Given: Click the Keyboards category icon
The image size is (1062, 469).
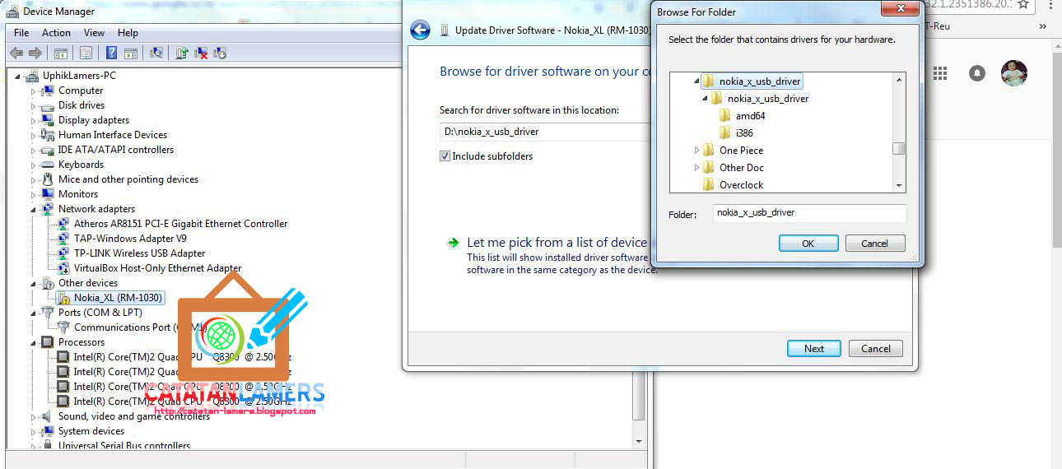Looking at the screenshot, I should pyautogui.click(x=49, y=165).
